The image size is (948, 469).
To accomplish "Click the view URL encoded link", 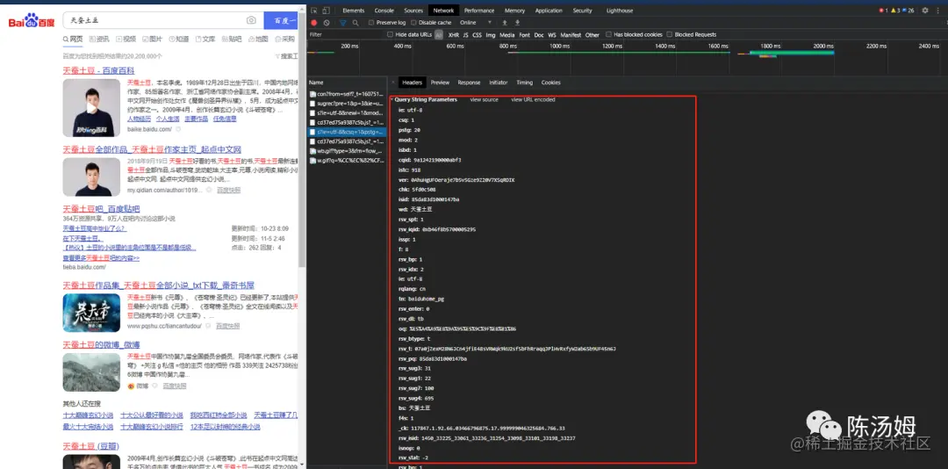I will [533, 99].
